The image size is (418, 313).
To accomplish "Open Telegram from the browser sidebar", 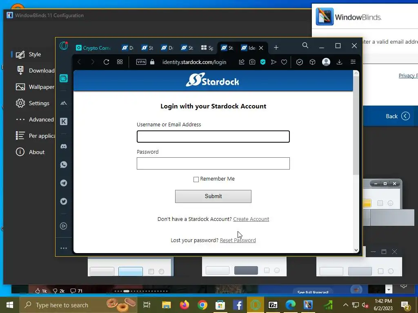I will (63, 183).
